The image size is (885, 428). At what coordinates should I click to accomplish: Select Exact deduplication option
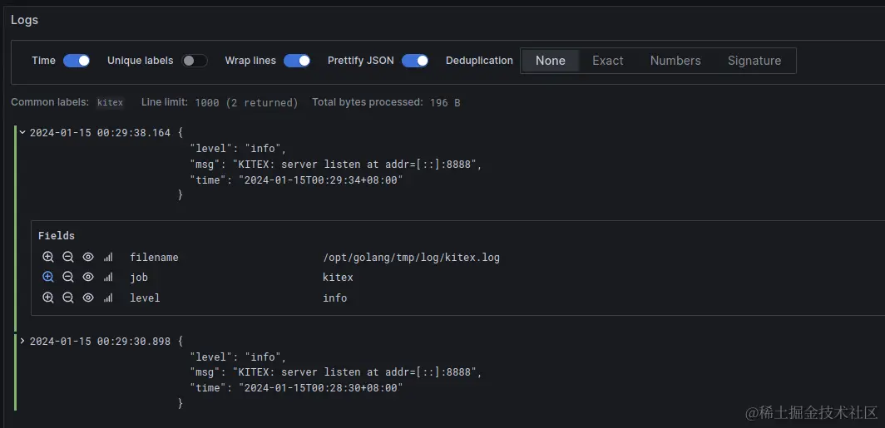607,61
